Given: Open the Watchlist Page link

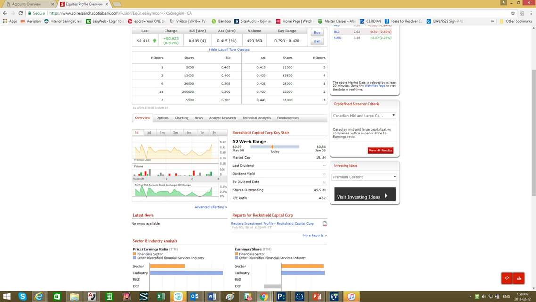Looking at the screenshot, I should click(x=375, y=86).
